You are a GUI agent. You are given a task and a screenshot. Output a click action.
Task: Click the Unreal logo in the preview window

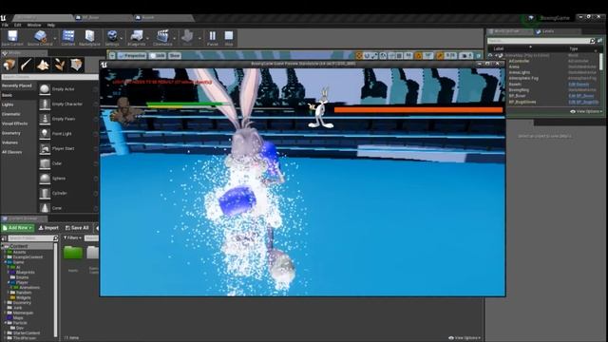click(x=104, y=65)
